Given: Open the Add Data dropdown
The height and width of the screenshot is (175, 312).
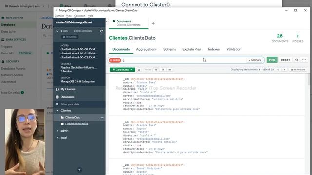Looking at the screenshot, I should point(122,70).
